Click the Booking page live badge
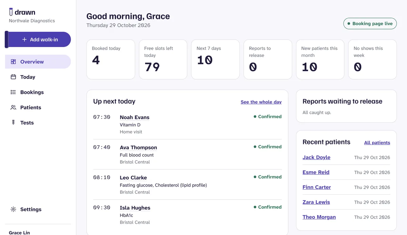This screenshot has height=235, width=407. (x=370, y=24)
